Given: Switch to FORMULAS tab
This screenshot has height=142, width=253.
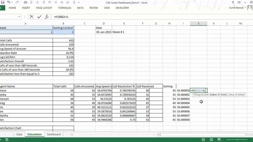Looking at the screenshot, I should (x=65, y=8).
